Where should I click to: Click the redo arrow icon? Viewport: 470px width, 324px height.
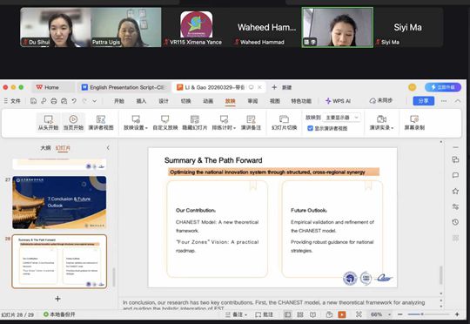point(84,101)
